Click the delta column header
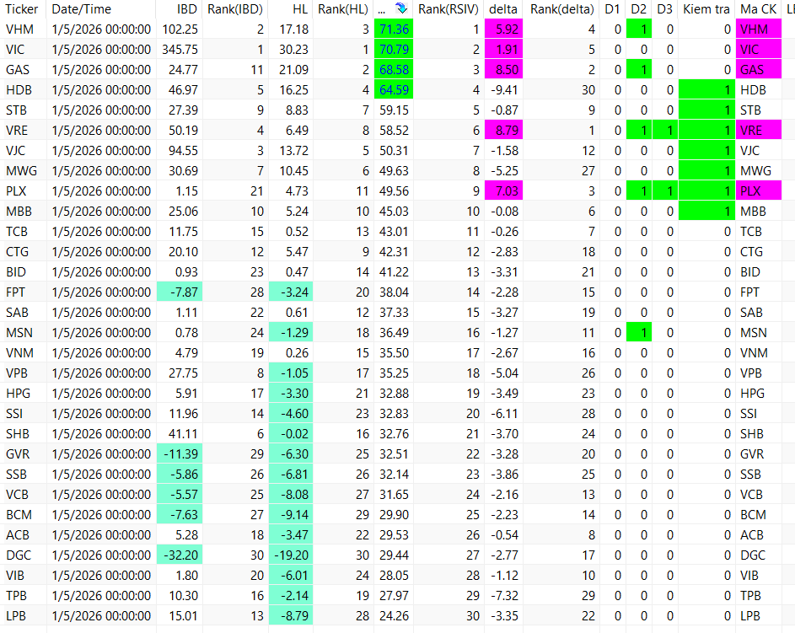Viewport: 795px width, 633px height. 503,8
